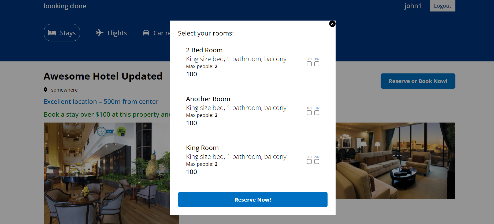Check room 302 for the 2 Bed Room
This screenshot has width=494, height=224.
click(x=317, y=64)
